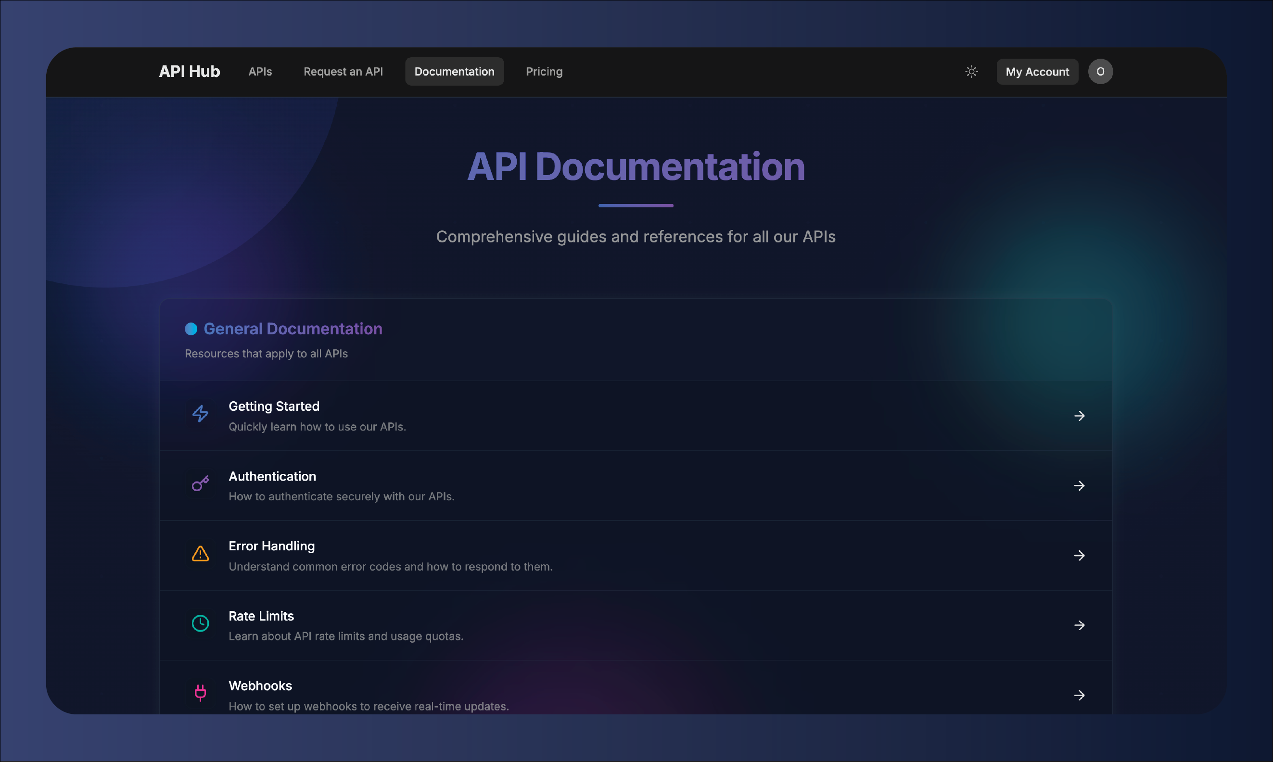Select the Documentation nav tab
The height and width of the screenshot is (762, 1273).
(x=455, y=72)
